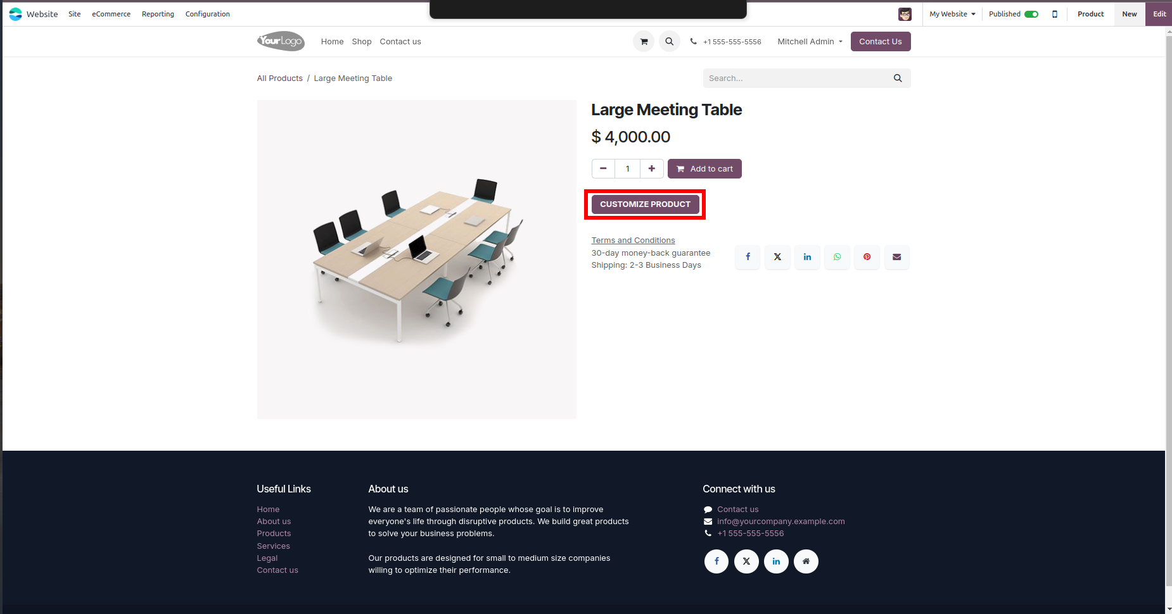The width and height of the screenshot is (1172, 614).
Task: Open the Mitchell Admin user dropdown
Action: click(x=810, y=42)
